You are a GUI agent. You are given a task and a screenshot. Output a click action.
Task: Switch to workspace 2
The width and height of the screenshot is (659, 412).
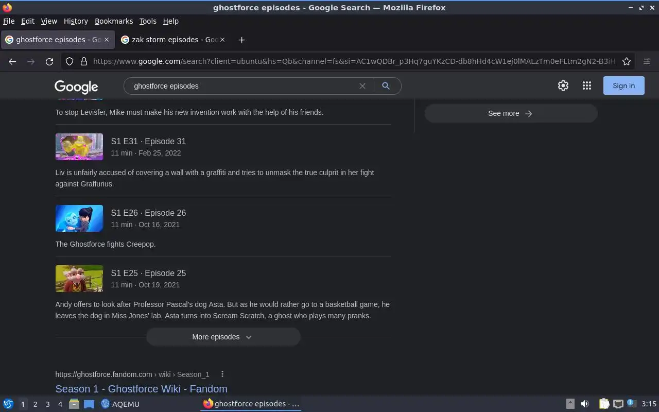[35, 404]
